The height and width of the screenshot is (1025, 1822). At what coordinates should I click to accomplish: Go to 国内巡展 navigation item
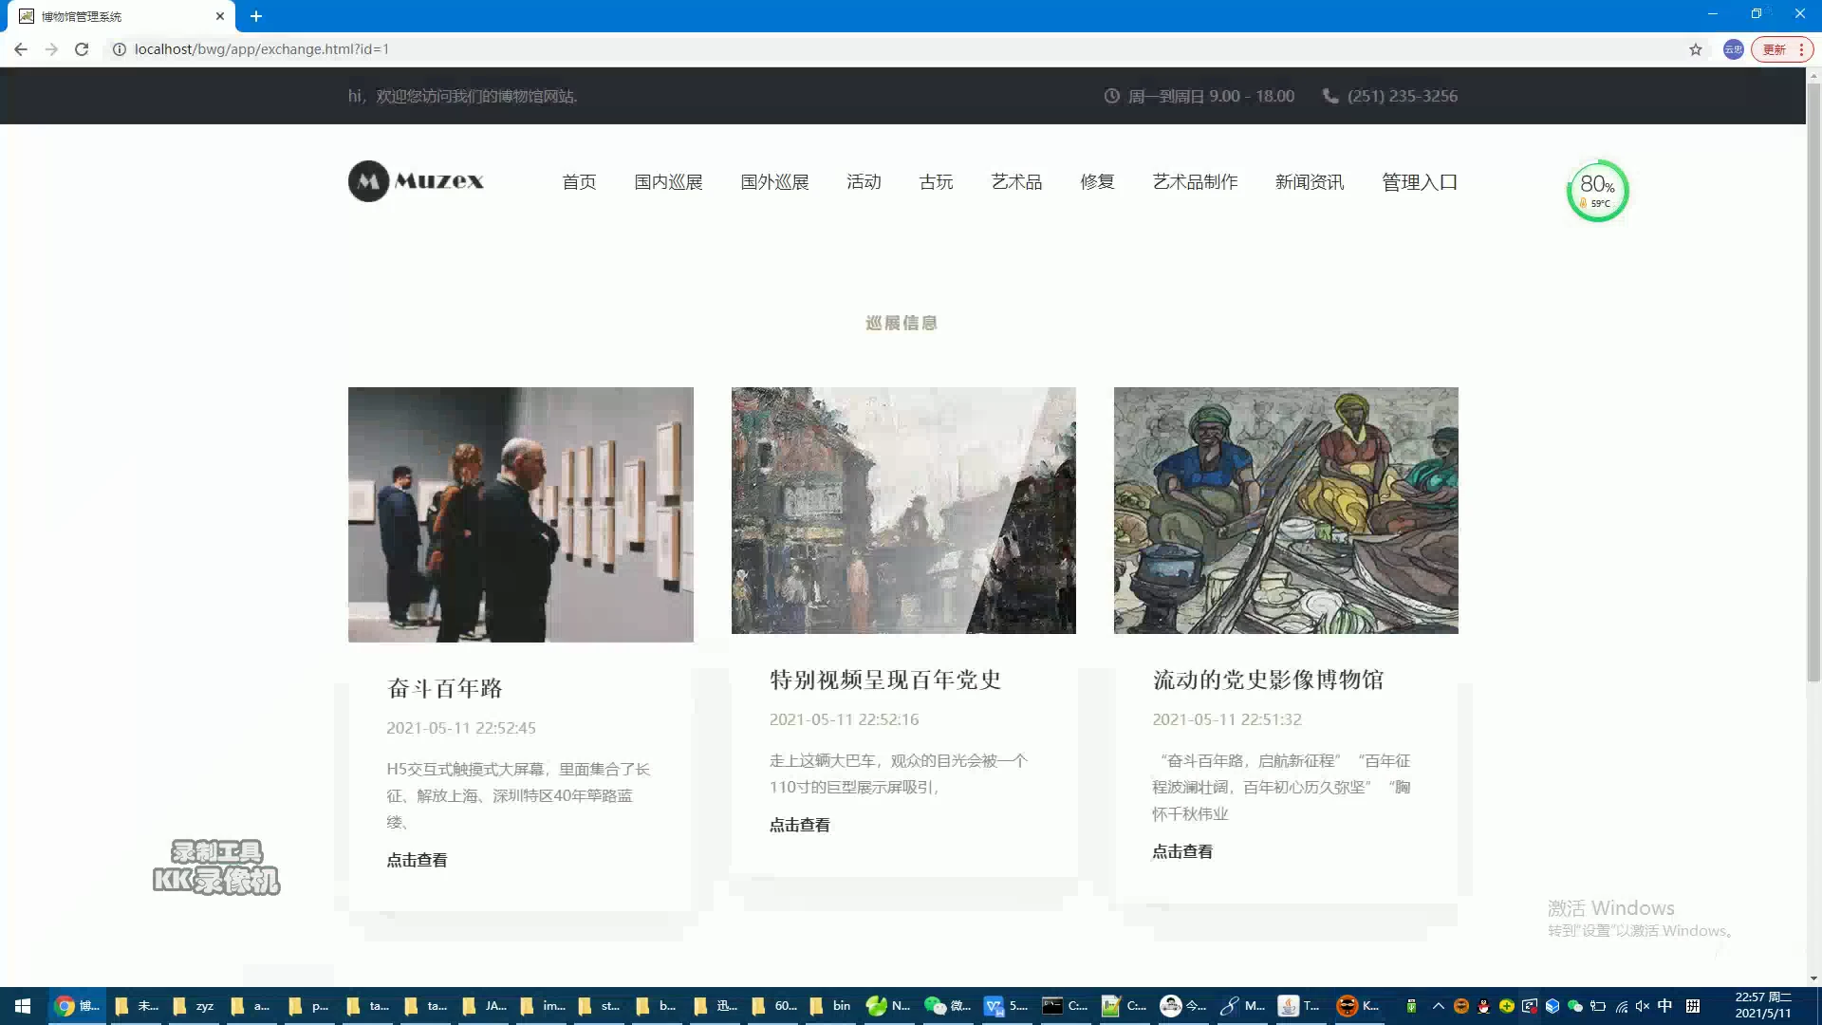pyautogui.click(x=668, y=182)
